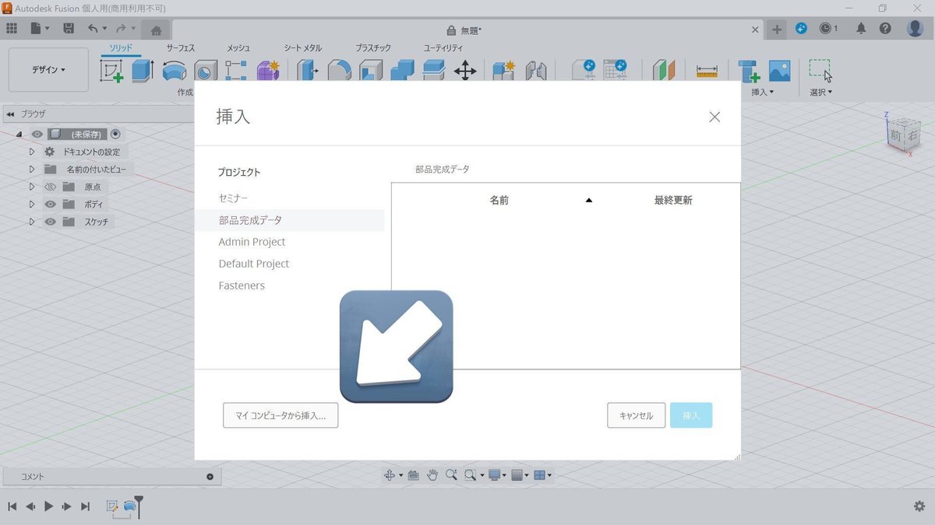The height and width of the screenshot is (525, 935).
Task: Open the notifications bell icon
Action: coord(861,29)
